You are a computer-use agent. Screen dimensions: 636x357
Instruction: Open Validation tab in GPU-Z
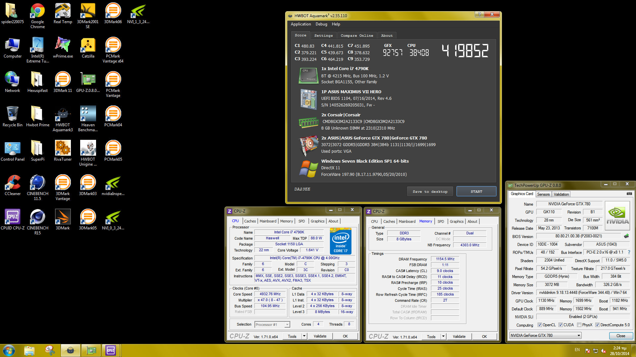pos(561,194)
